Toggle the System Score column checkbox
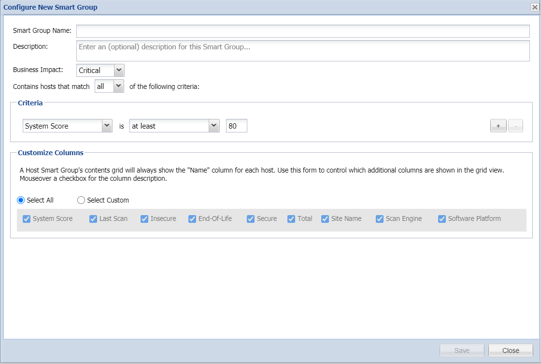 click(27, 219)
